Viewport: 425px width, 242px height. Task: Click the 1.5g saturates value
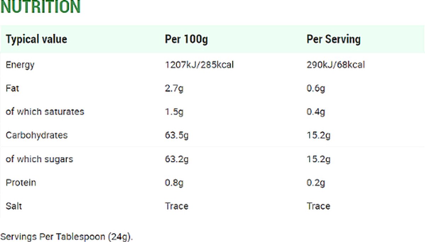coord(174,112)
